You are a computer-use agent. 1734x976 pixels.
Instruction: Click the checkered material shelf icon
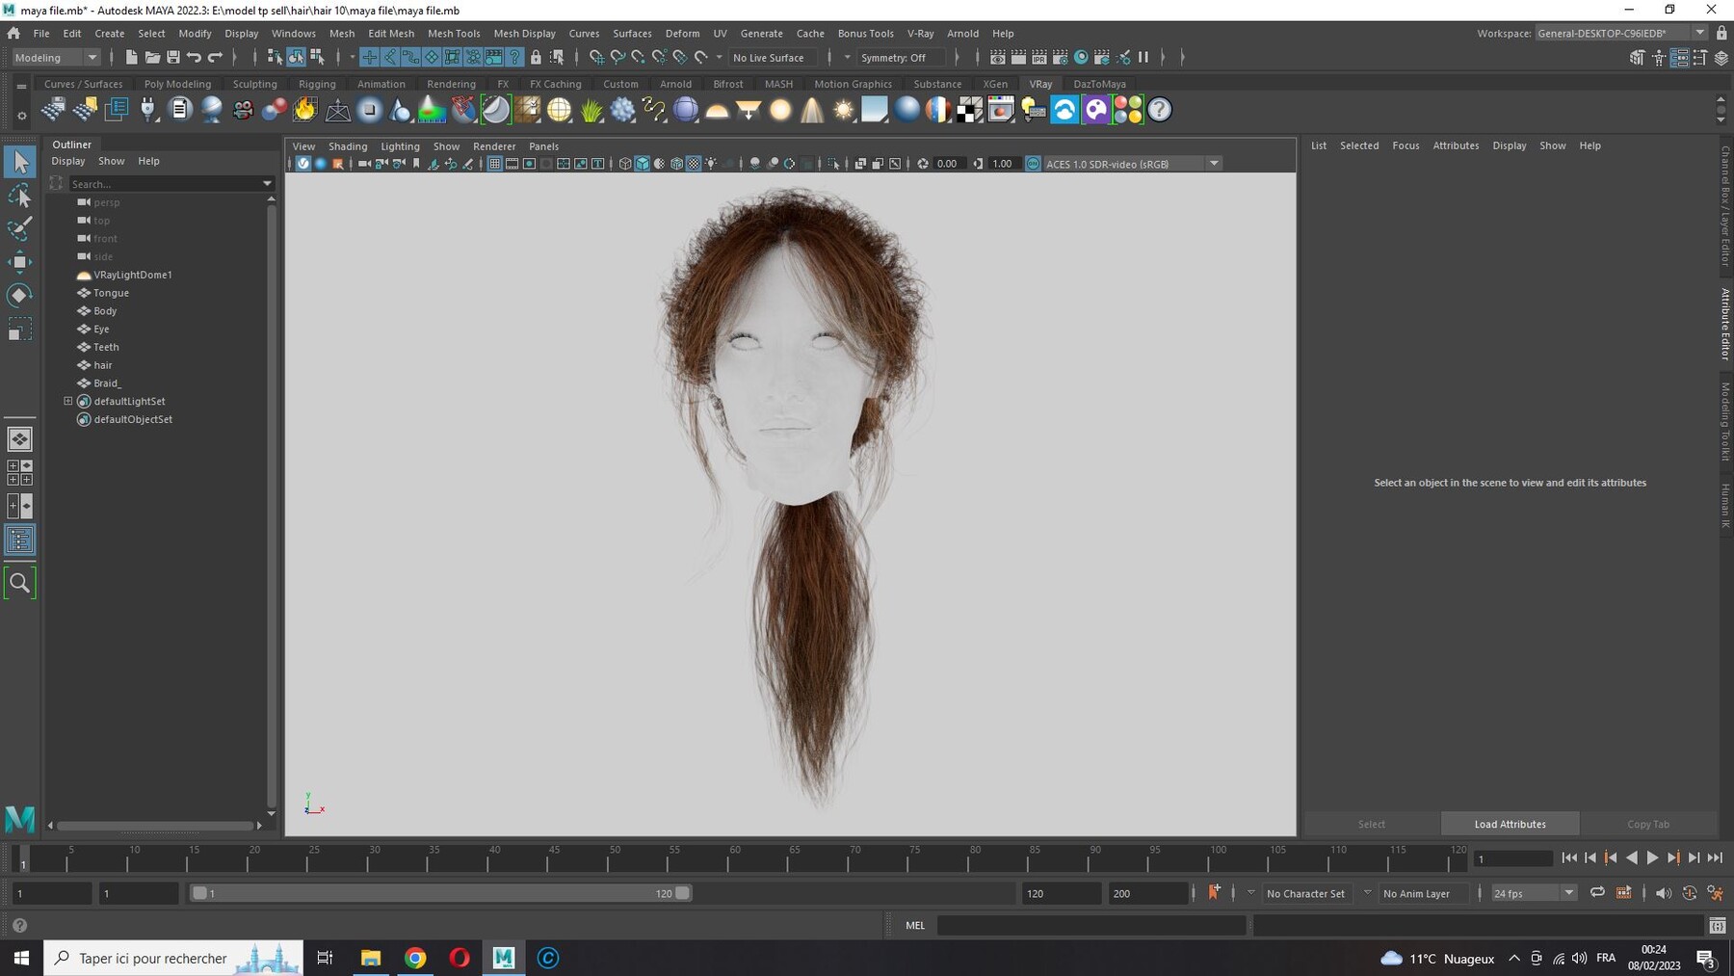tap(969, 110)
